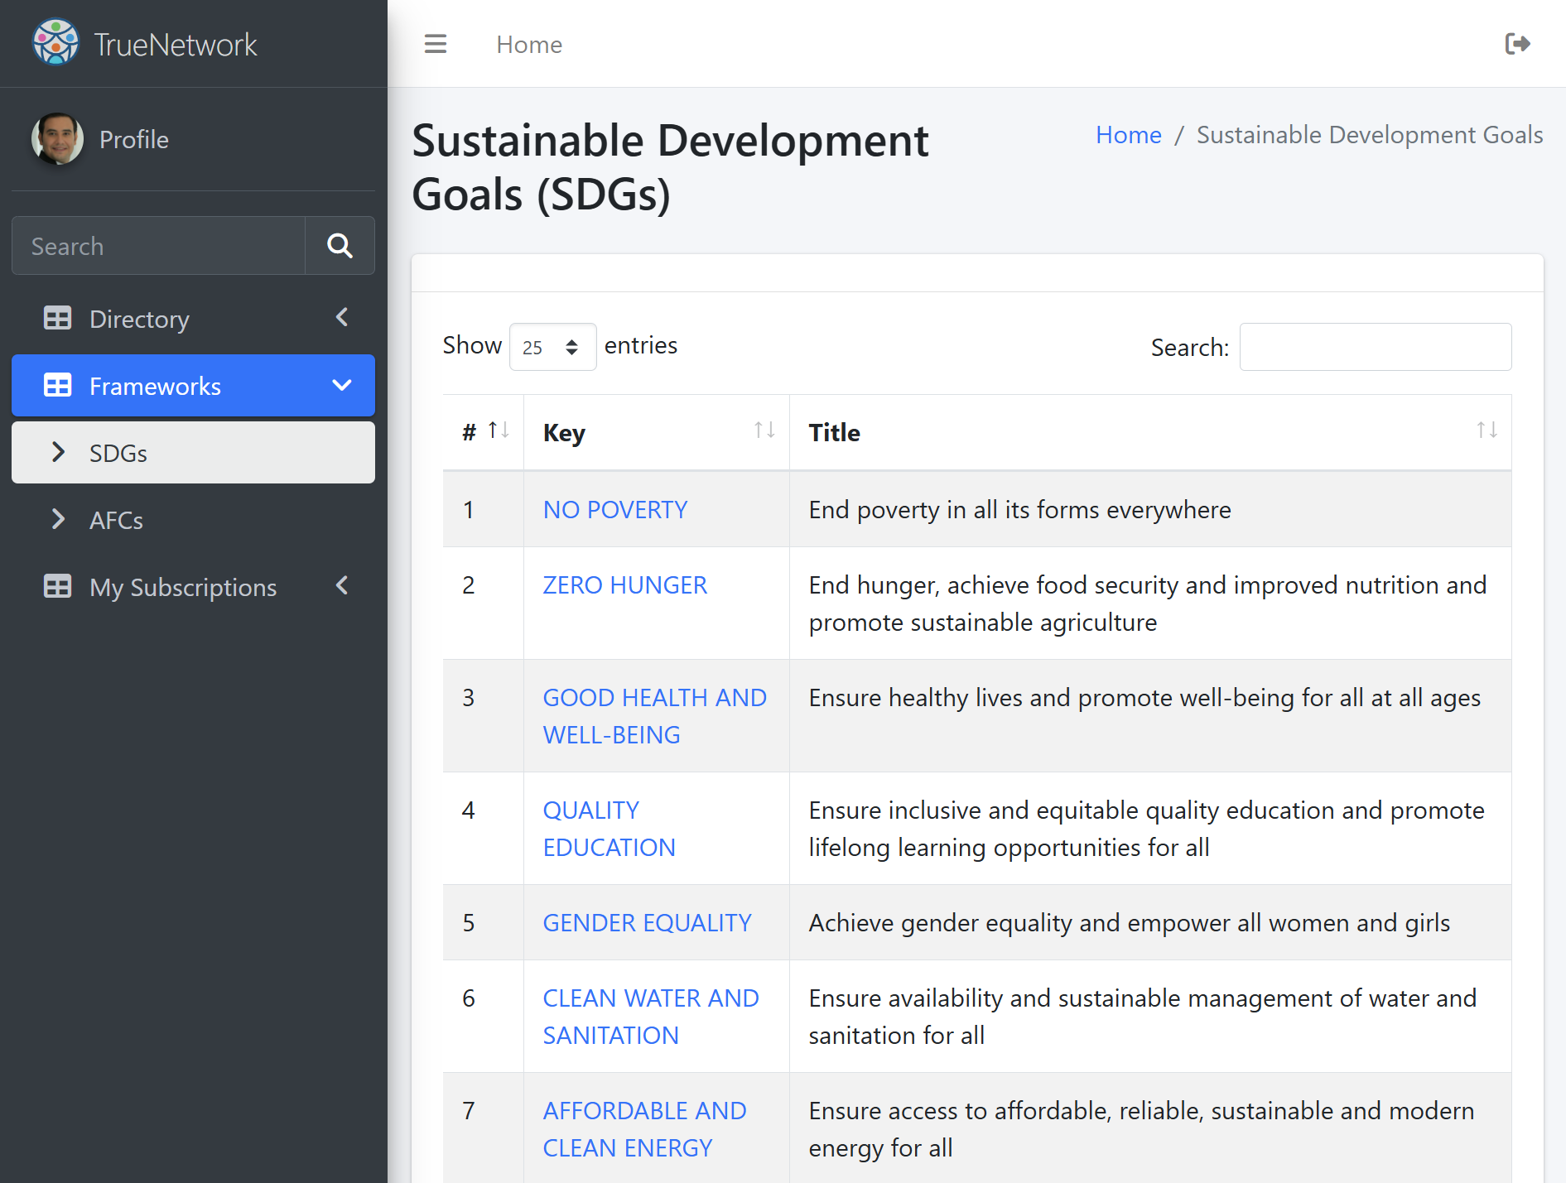The width and height of the screenshot is (1566, 1183).
Task: Click the My Subscriptions grid icon
Action: (x=57, y=587)
